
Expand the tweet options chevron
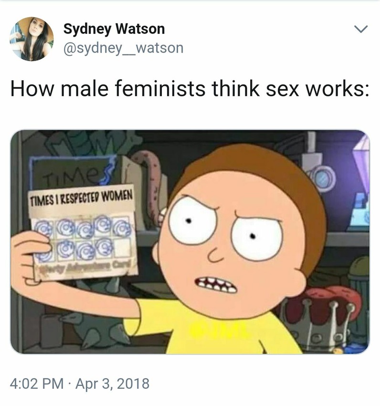point(360,29)
